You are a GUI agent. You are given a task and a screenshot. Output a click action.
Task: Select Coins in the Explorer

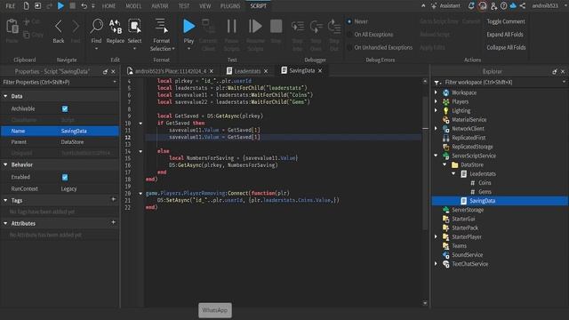point(484,183)
